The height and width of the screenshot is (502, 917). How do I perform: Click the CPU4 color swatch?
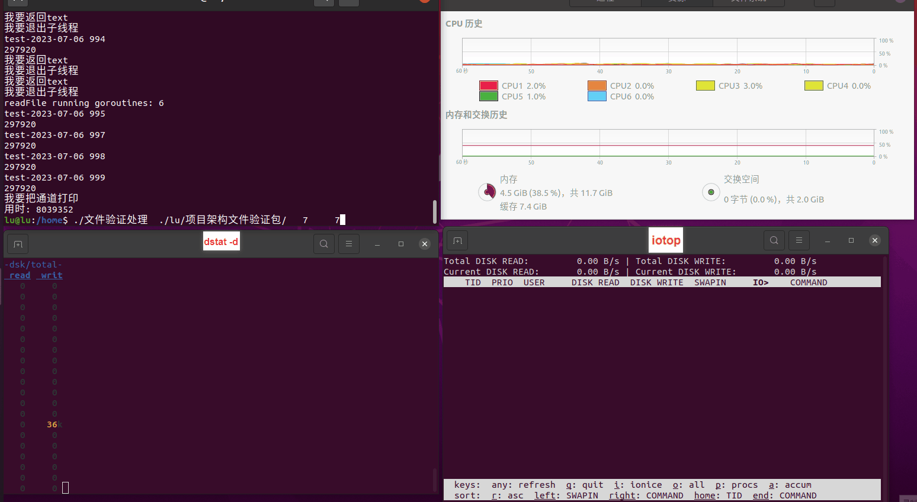coord(813,86)
